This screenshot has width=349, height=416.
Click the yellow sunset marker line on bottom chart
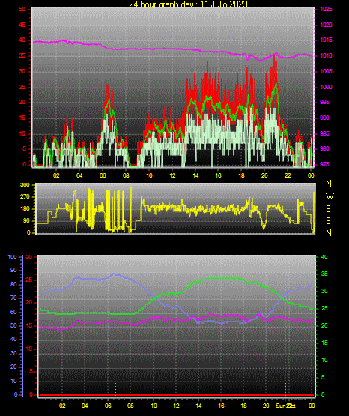[x=285, y=390]
